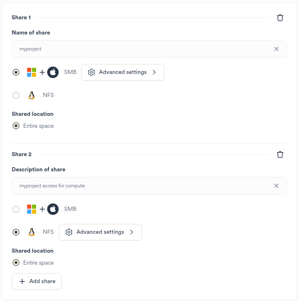This screenshot has width=299, height=302.
Task: Clear the share description text field
Action: click(276, 186)
